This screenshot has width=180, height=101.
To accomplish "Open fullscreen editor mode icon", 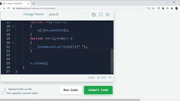I will point(101,15).
